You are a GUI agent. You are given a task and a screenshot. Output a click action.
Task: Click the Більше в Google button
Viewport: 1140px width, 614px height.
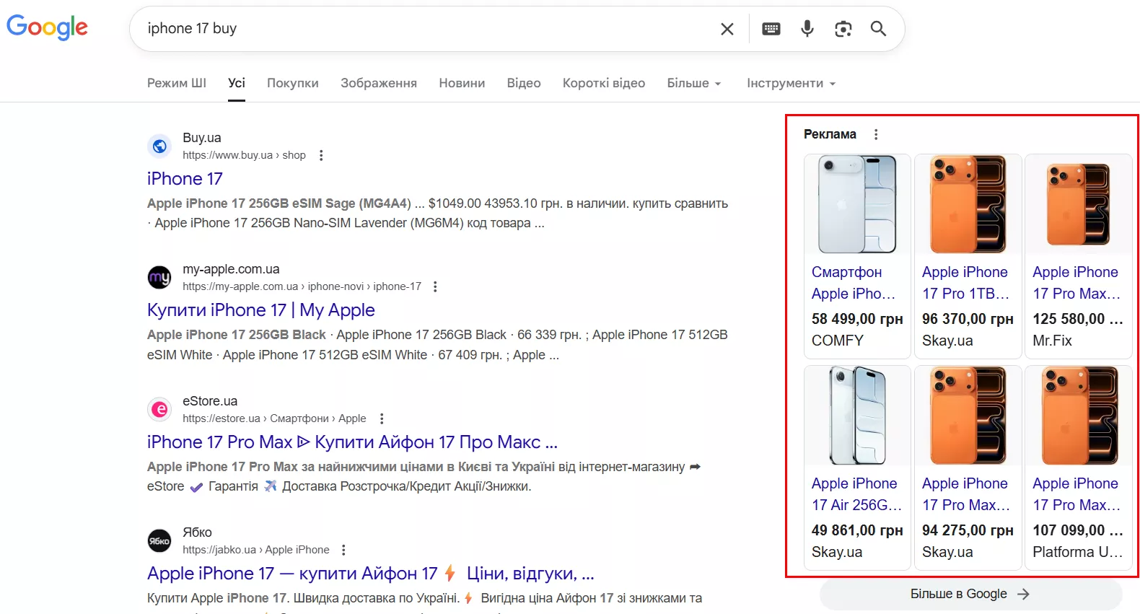pyautogui.click(x=970, y=594)
